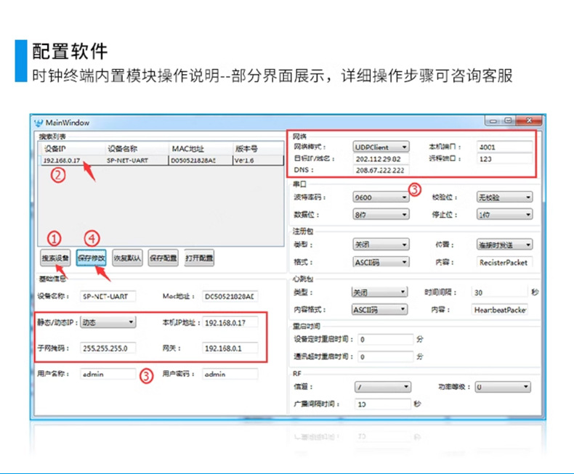Select device row 192.168.0.17 in list
This screenshot has height=474, width=574.
pyautogui.click(x=161, y=160)
